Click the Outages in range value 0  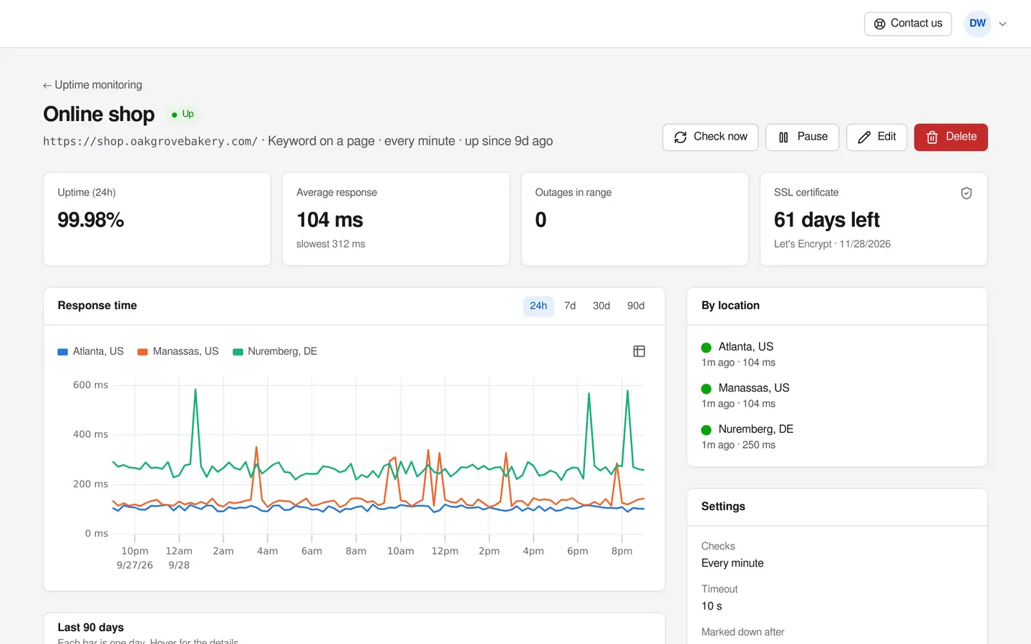[x=541, y=220]
